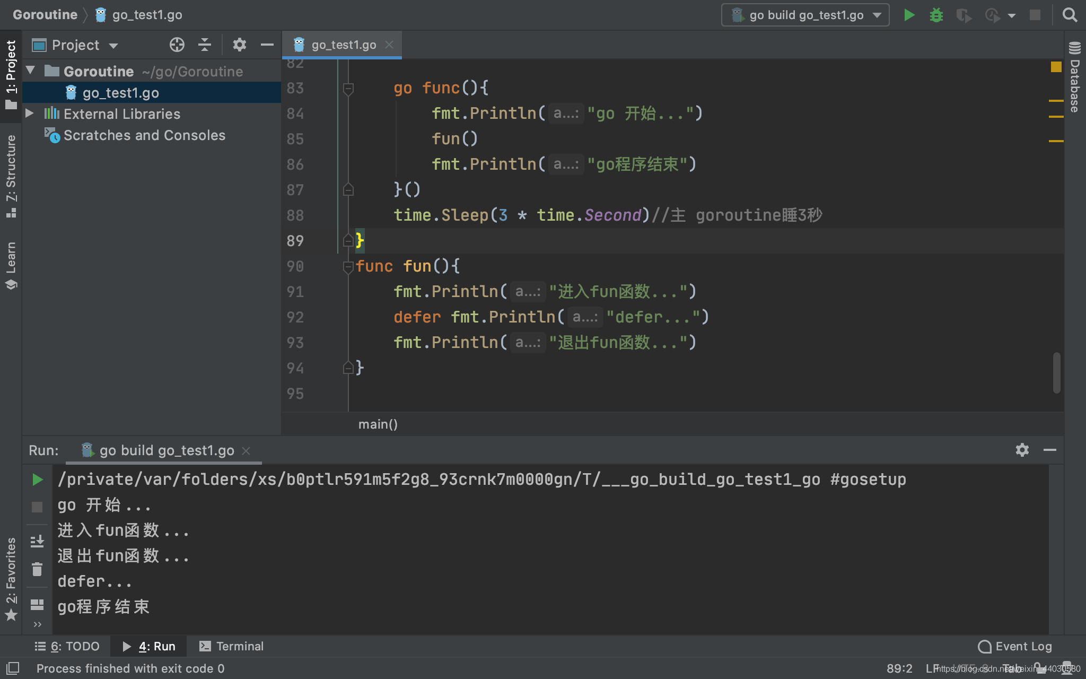The height and width of the screenshot is (679, 1086).
Task: Click the editor vertical scrollbar thumb
Action: coord(1057,372)
